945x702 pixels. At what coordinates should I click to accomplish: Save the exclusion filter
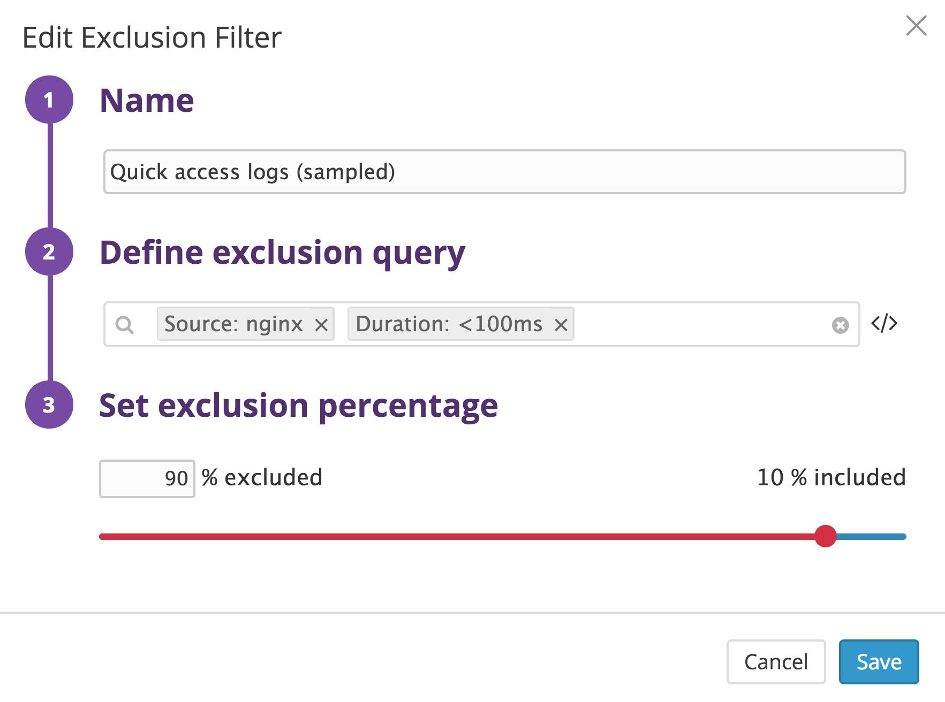(x=878, y=662)
